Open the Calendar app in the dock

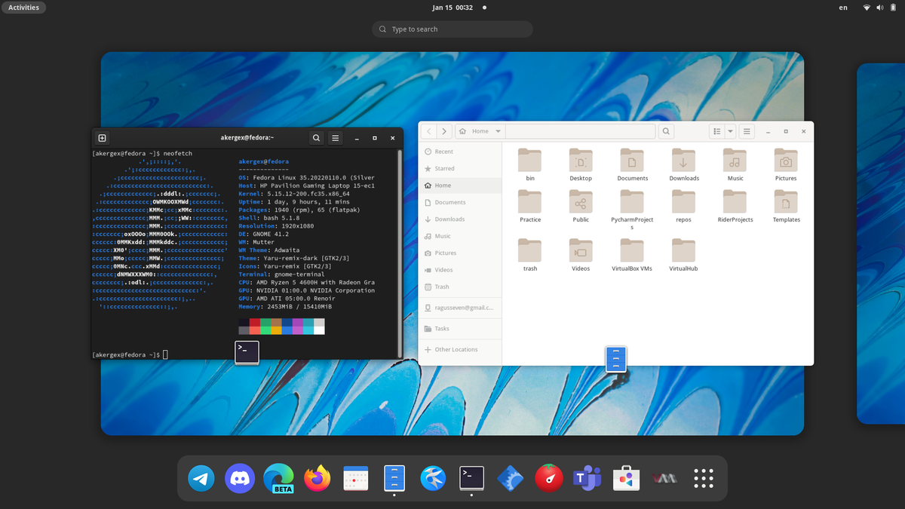point(355,478)
